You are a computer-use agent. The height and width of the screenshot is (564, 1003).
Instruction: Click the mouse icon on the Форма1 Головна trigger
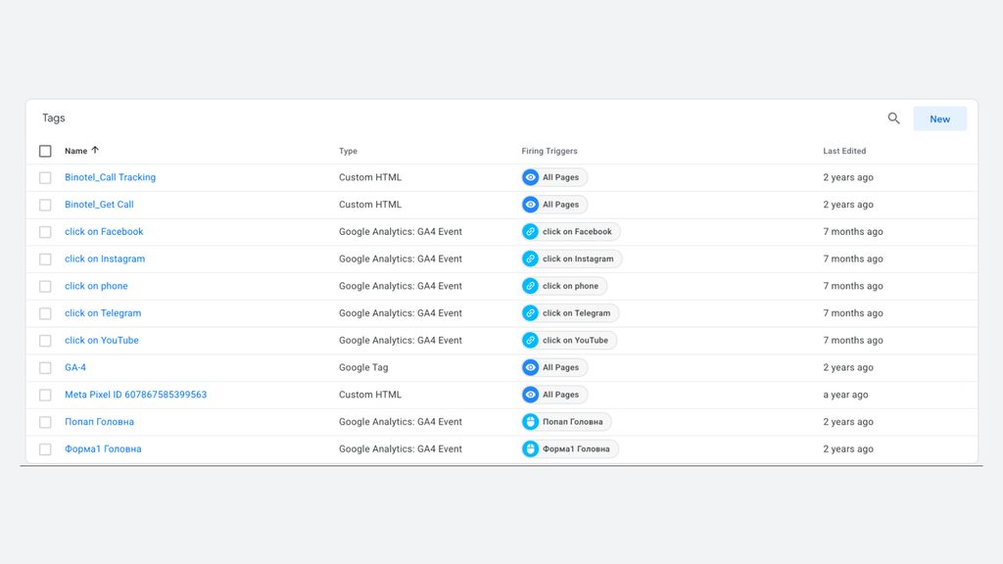[530, 448]
